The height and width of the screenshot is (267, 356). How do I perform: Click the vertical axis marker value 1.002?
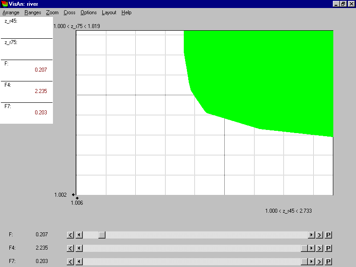[61, 195]
